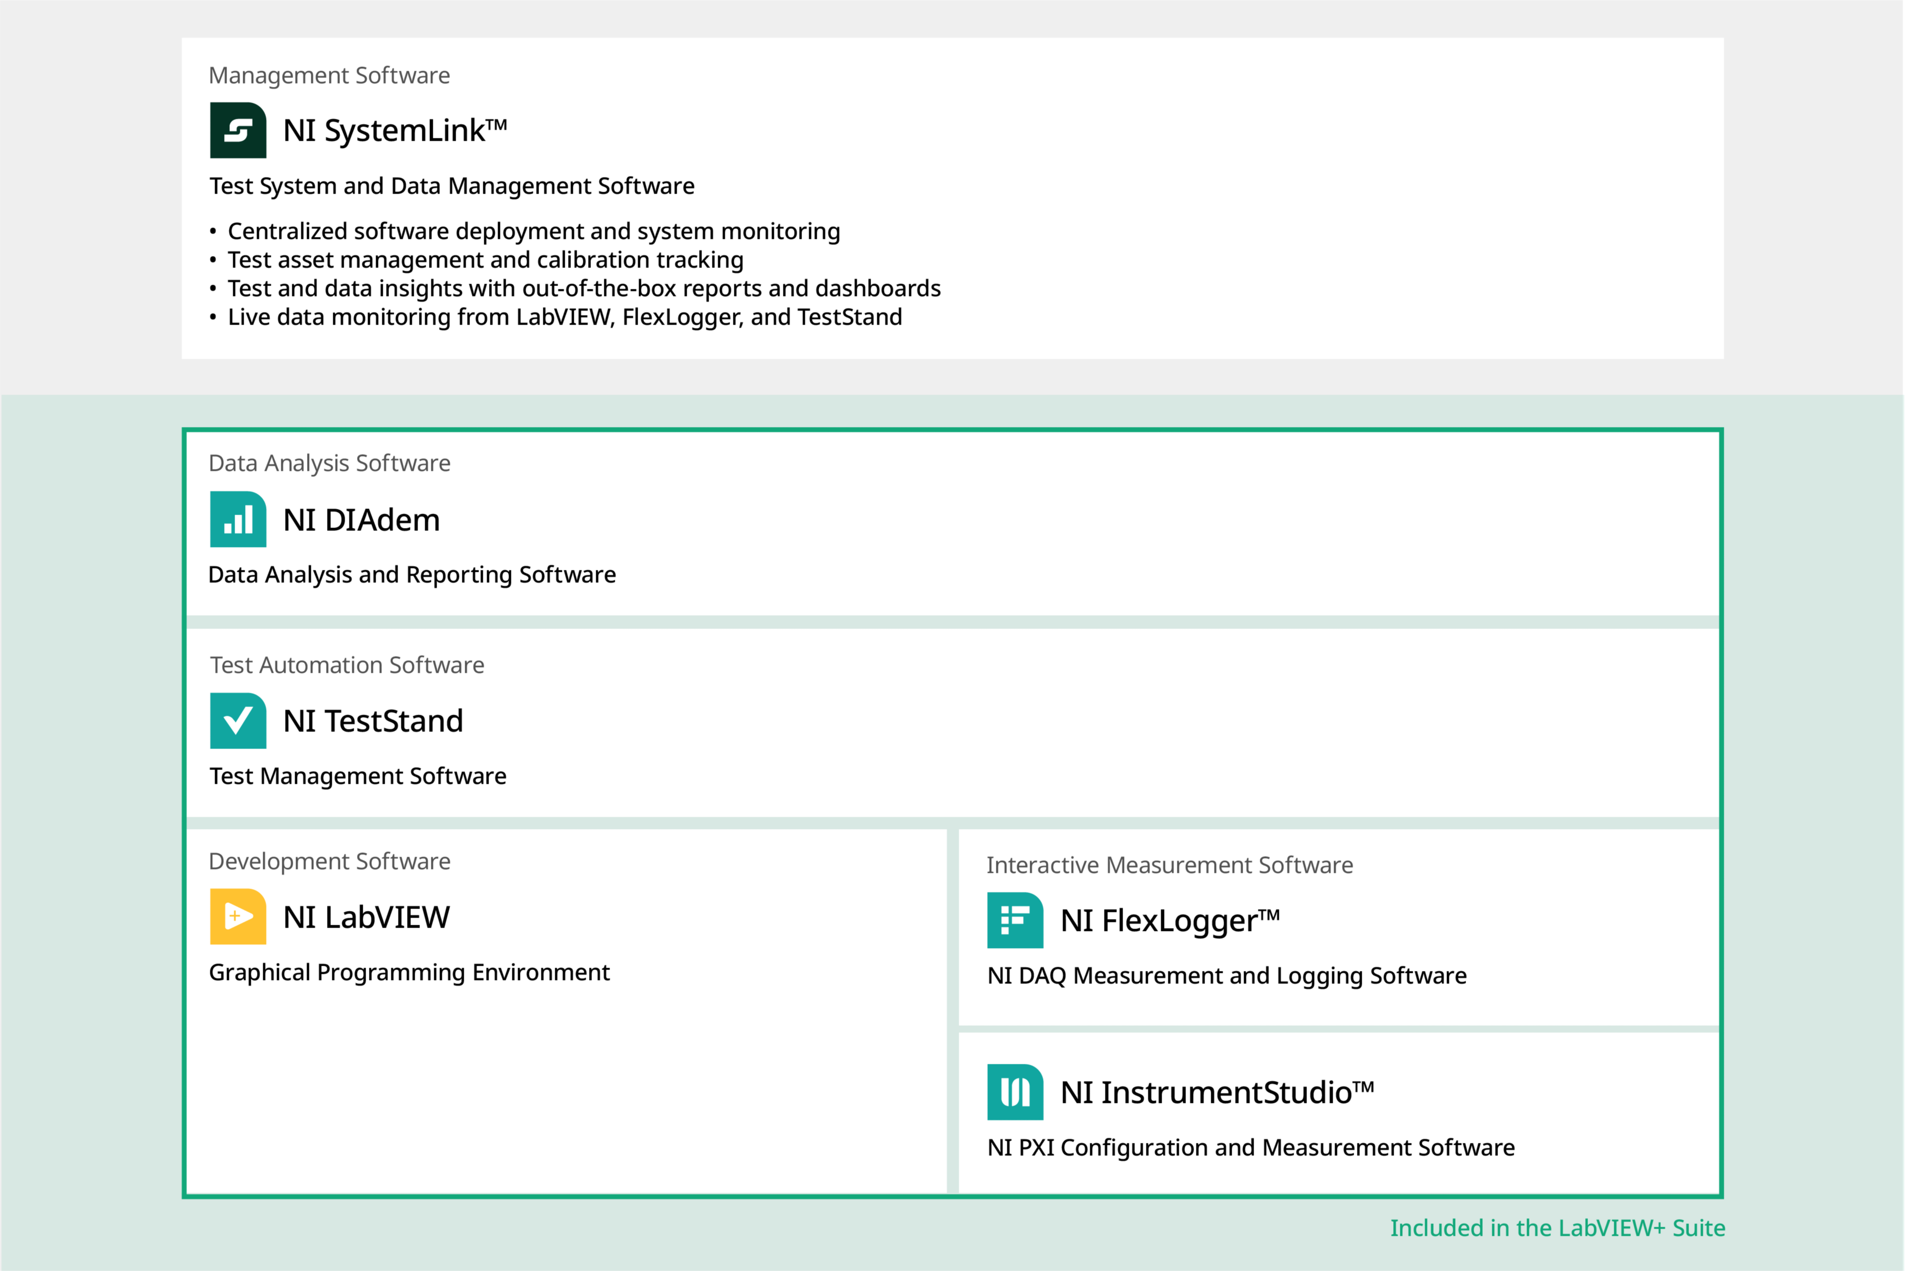Image resolution: width=1906 pixels, height=1271 pixels.
Task: Click the NI InstrumentStudio icon
Action: pos(1015,1092)
